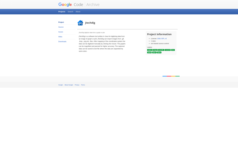Click the 'jTechDig digitizes data from a graph' summary
The width and height of the screenshot is (238, 156).
(92, 32)
